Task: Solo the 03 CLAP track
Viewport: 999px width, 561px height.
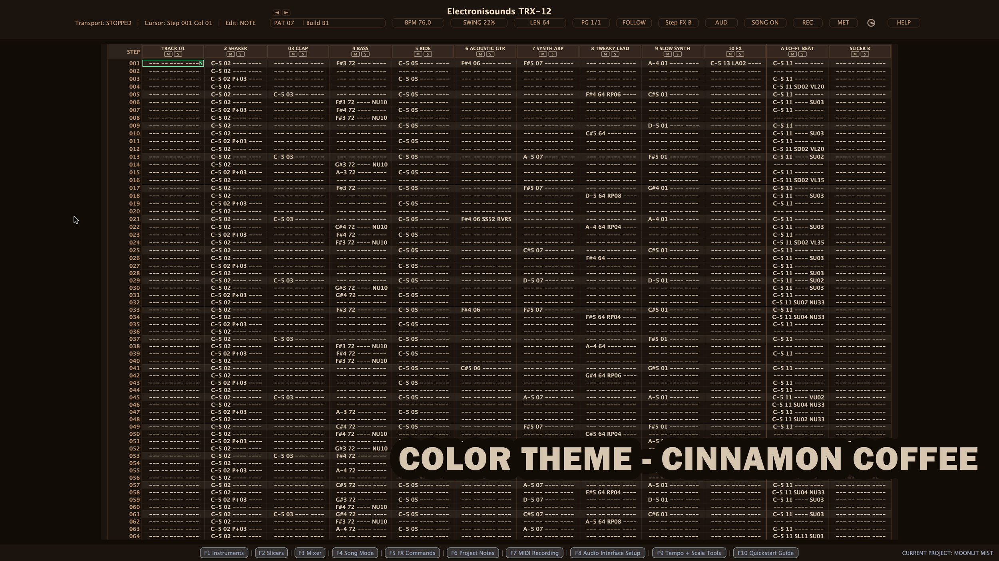Action: pos(303,54)
